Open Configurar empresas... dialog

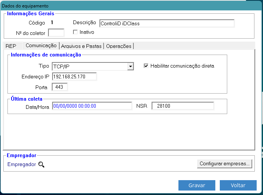coord(225,163)
